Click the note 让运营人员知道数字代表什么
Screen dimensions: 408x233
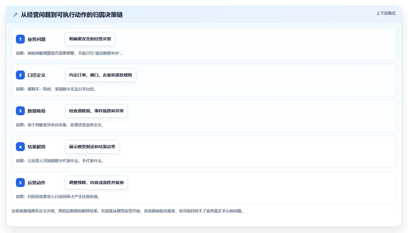[x=60, y=161]
